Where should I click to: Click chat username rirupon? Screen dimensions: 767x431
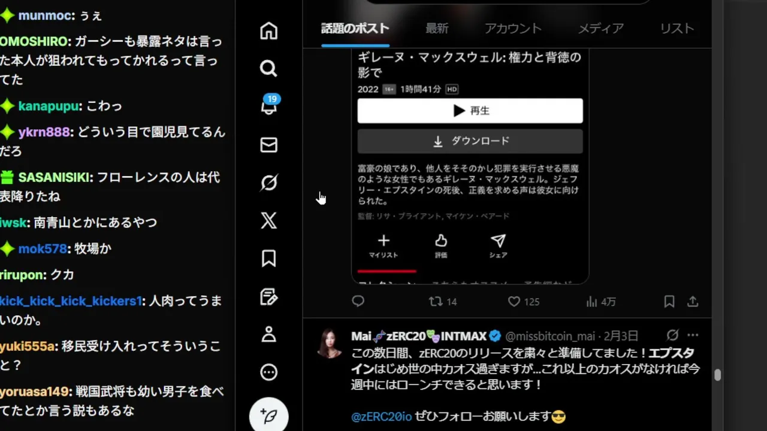22,275
